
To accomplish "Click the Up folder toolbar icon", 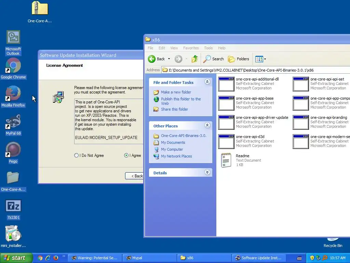I will (x=194, y=59).
